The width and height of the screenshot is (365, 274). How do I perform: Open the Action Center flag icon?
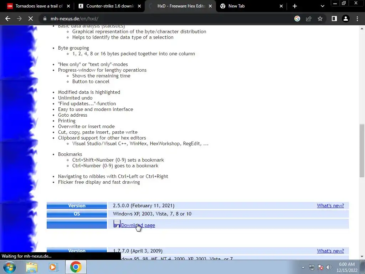tap(320, 268)
